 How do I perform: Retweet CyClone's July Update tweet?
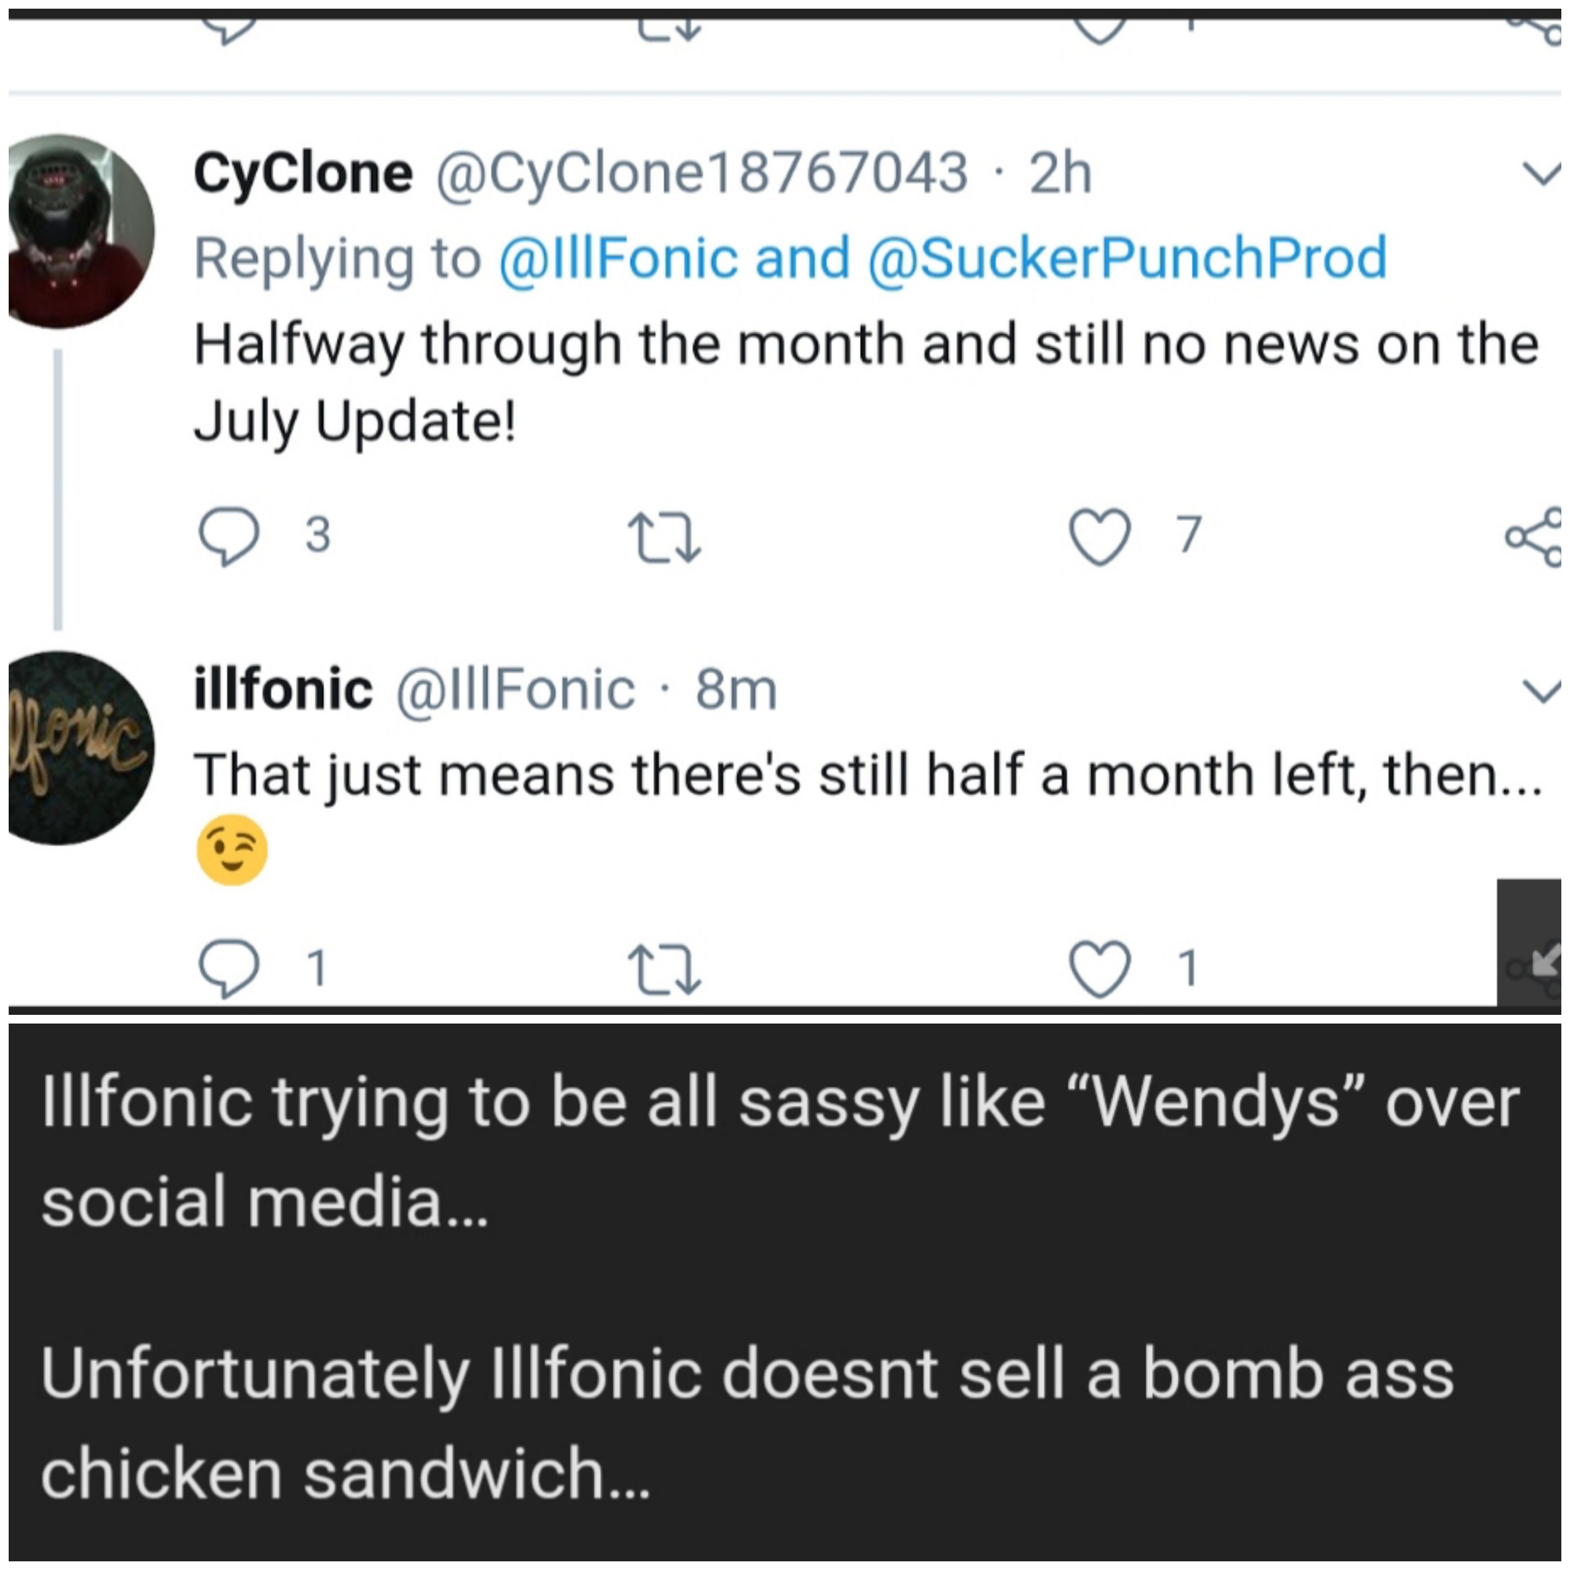click(x=665, y=537)
